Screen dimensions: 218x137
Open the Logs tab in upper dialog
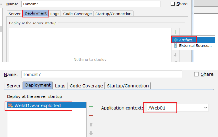tap(55, 14)
